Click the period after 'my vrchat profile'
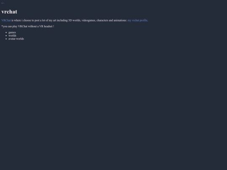Screen dimensions: 227x170 (x=148, y=21)
